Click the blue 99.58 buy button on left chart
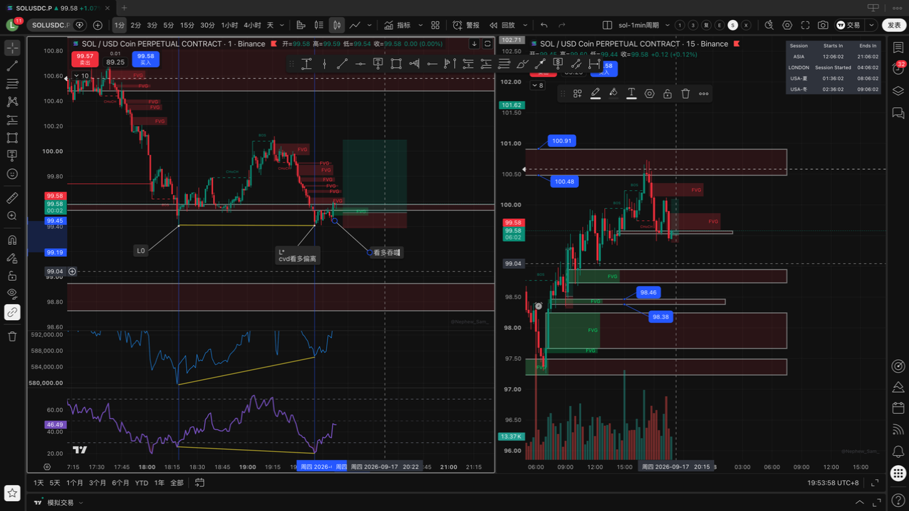Viewport: 909px width, 511px height. pyautogui.click(x=146, y=59)
